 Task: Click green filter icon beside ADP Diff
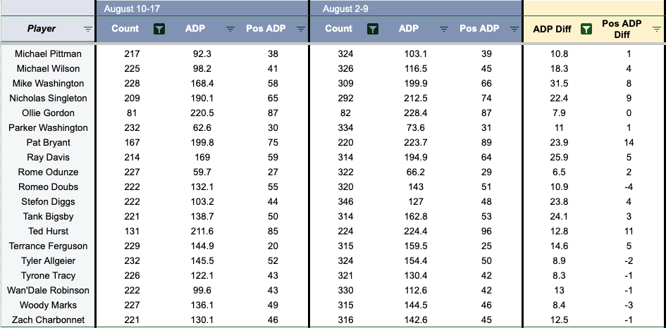coord(586,29)
